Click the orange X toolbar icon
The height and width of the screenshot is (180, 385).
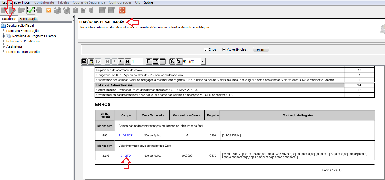pyautogui.click(x=49, y=10)
